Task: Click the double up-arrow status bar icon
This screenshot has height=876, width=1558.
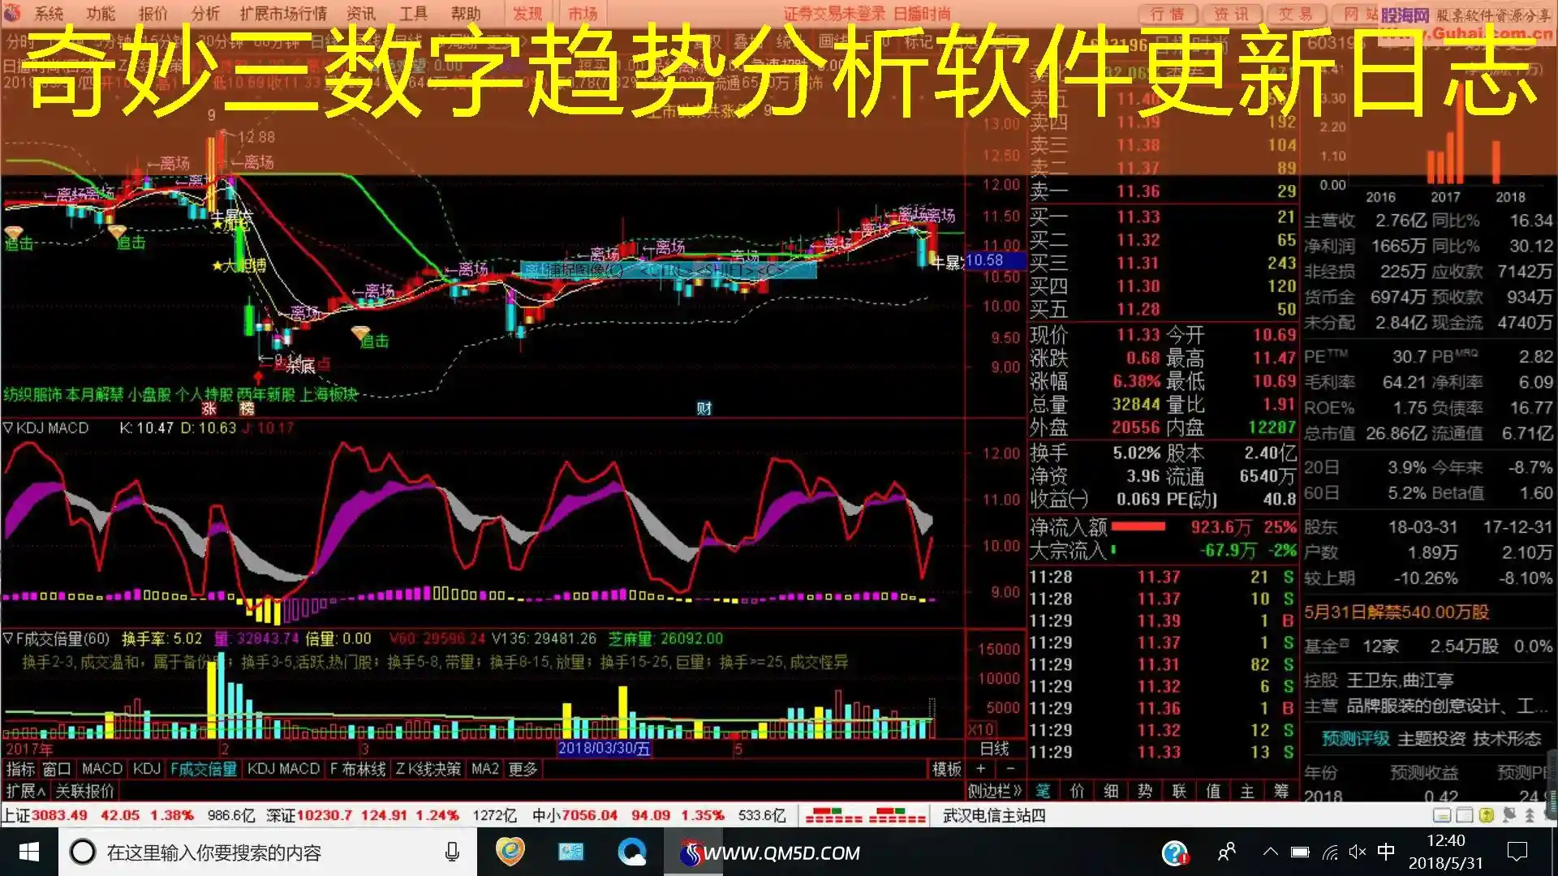Action: 1530,815
